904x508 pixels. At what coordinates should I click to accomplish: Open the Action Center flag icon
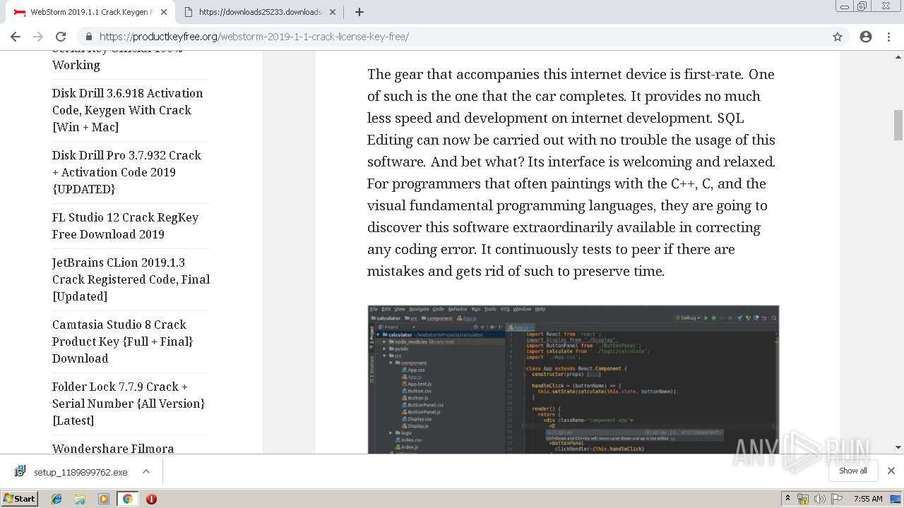pos(837,499)
